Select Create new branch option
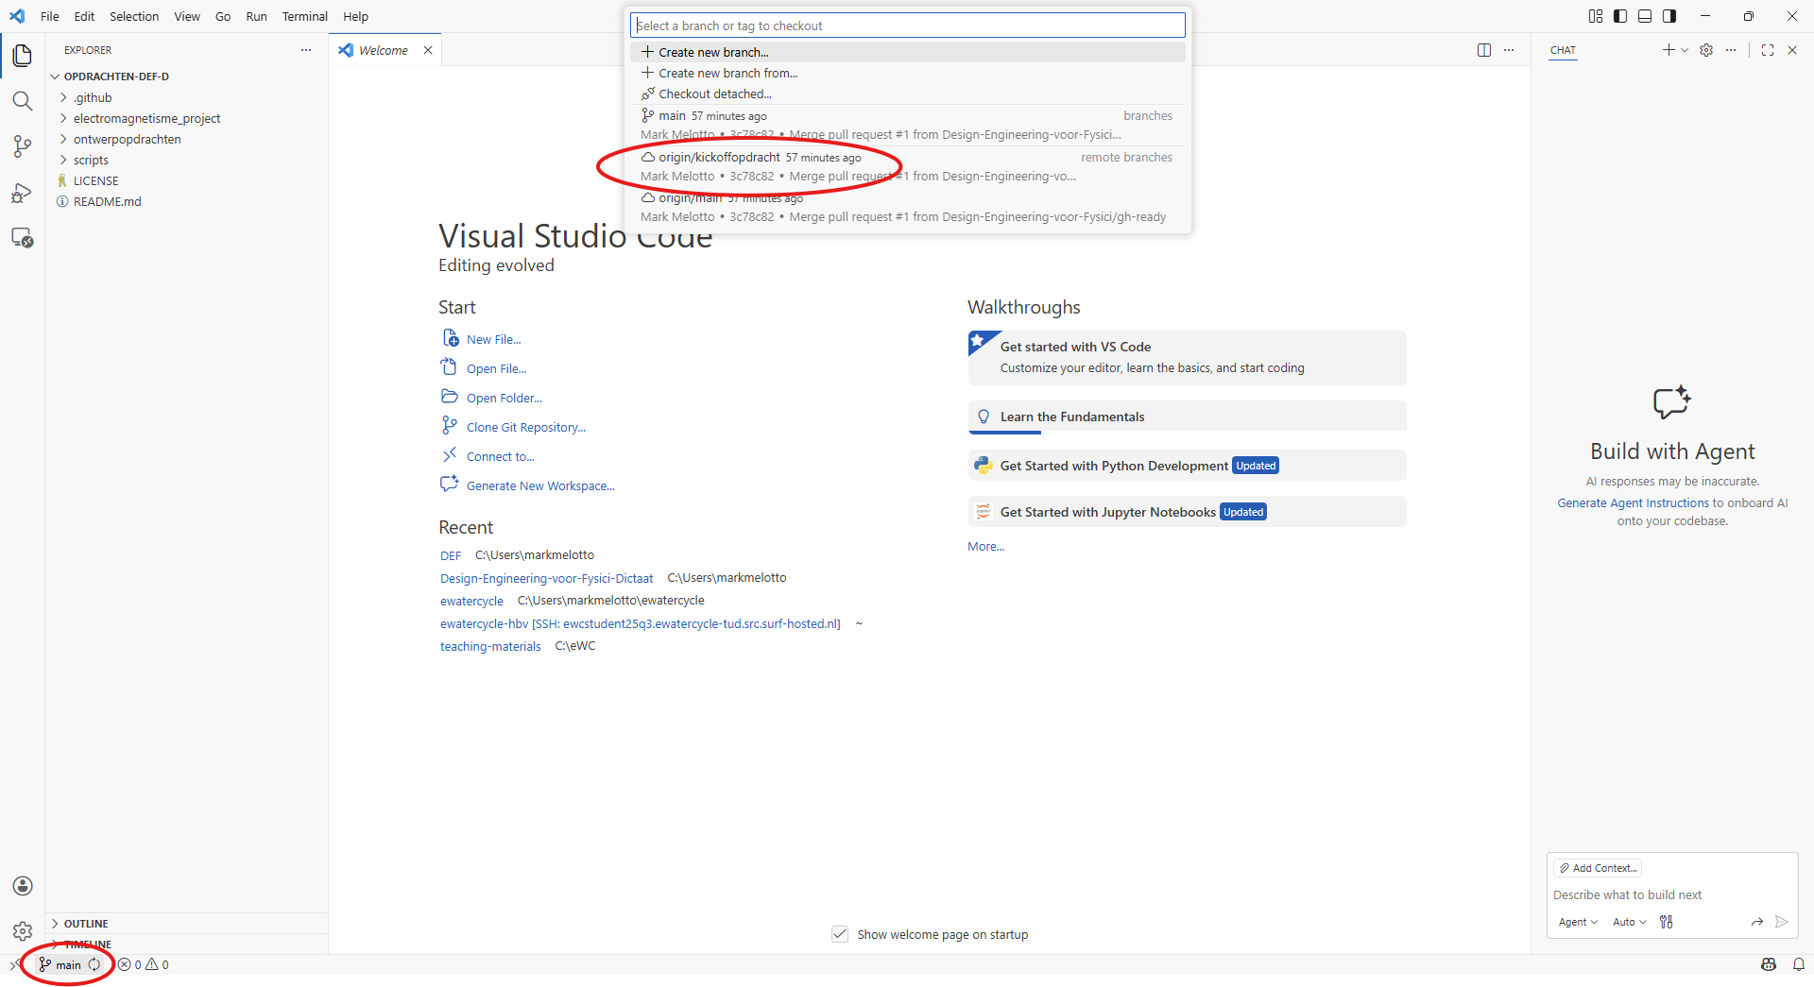The width and height of the screenshot is (1814, 987). pos(908,52)
